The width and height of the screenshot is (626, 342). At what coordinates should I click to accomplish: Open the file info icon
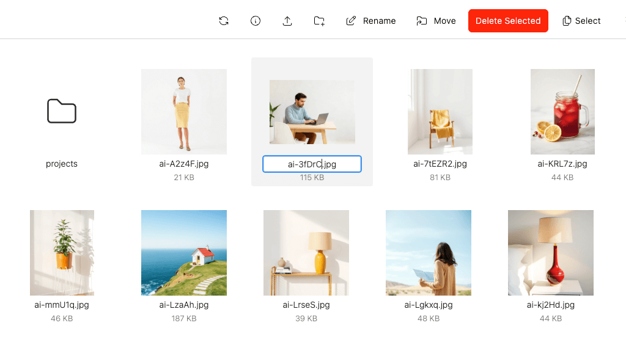coord(256,21)
